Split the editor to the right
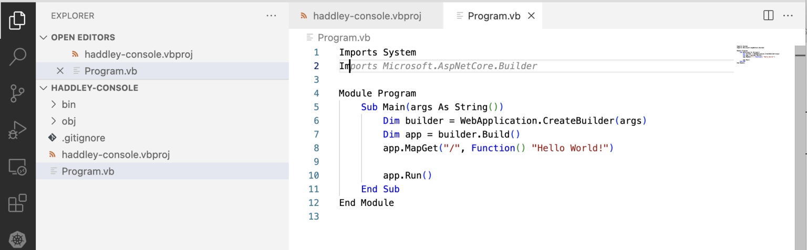The image size is (807, 250). (x=768, y=16)
